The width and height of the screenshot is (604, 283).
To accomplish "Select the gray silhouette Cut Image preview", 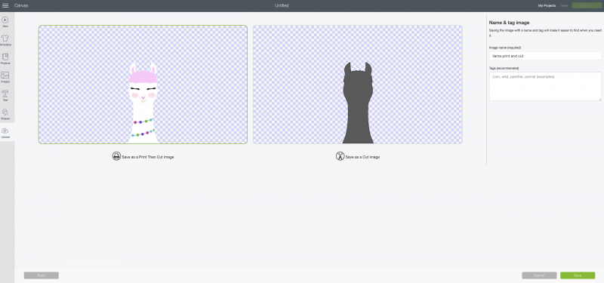I will [x=357, y=85].
